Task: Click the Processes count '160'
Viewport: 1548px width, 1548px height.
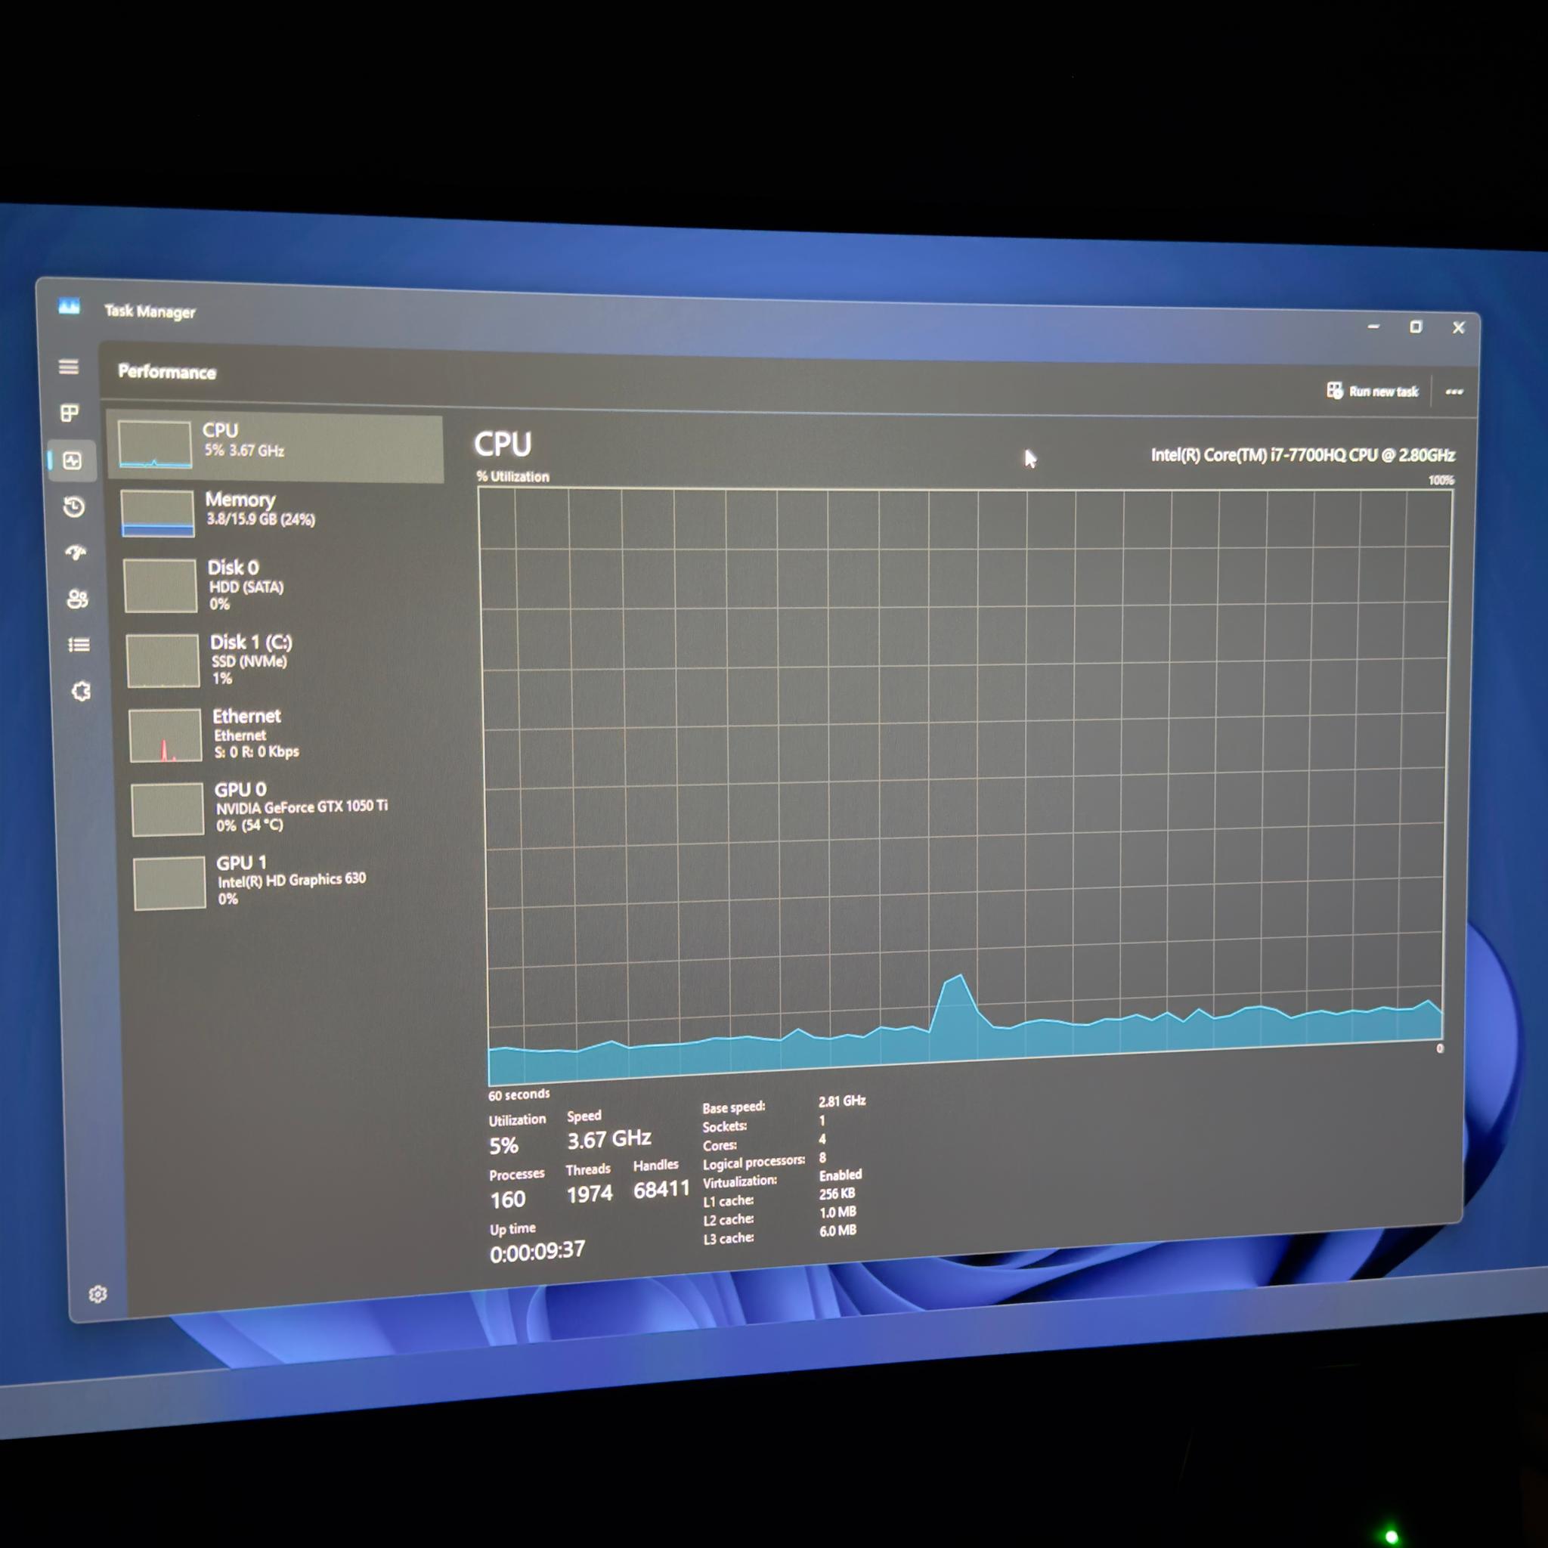Action: (x=508, y=1200)
